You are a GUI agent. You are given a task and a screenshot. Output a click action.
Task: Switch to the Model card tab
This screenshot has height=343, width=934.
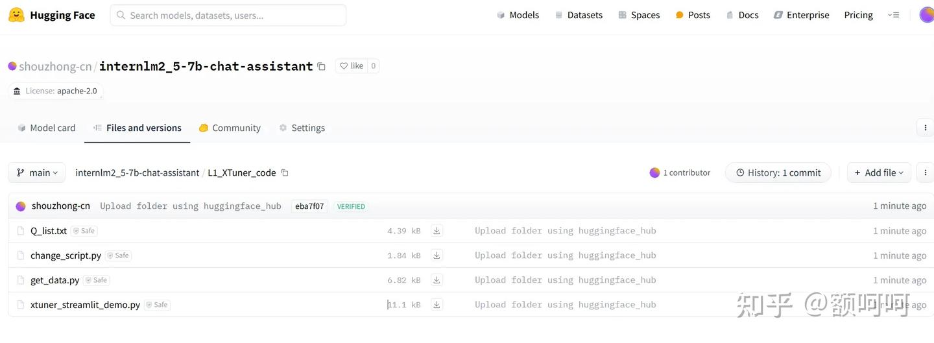[47, 128]
